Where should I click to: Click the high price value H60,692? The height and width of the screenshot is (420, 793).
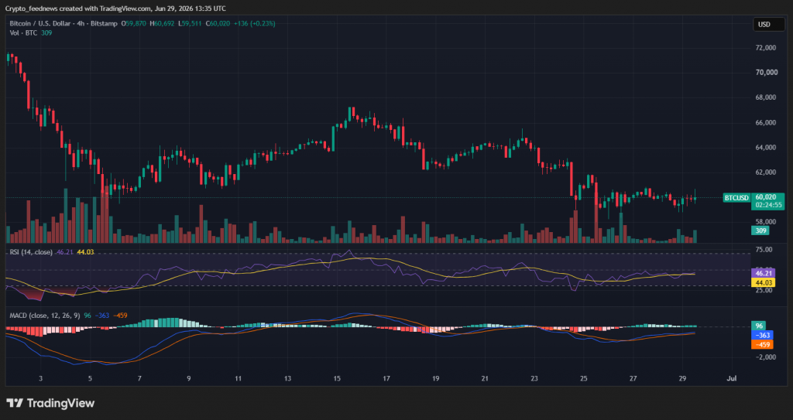(163, 24)
